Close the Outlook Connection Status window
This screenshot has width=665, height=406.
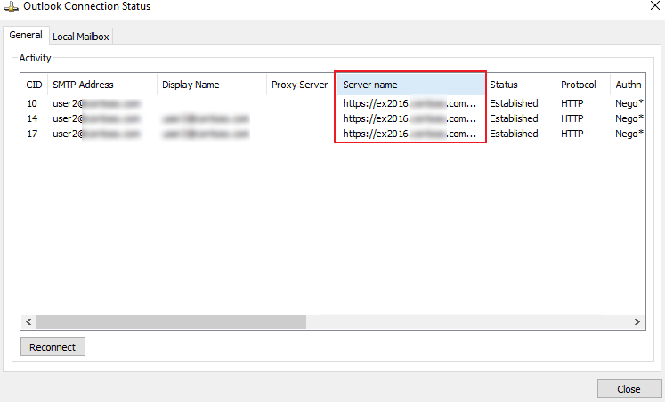655,6
